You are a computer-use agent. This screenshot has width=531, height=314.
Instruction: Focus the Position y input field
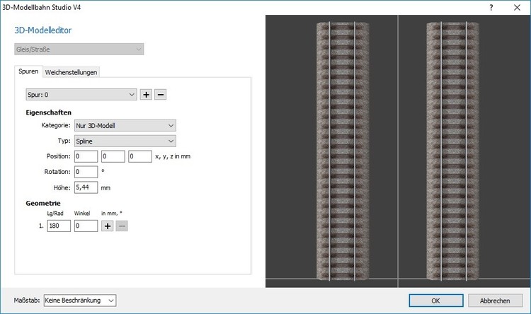[113, 156]
